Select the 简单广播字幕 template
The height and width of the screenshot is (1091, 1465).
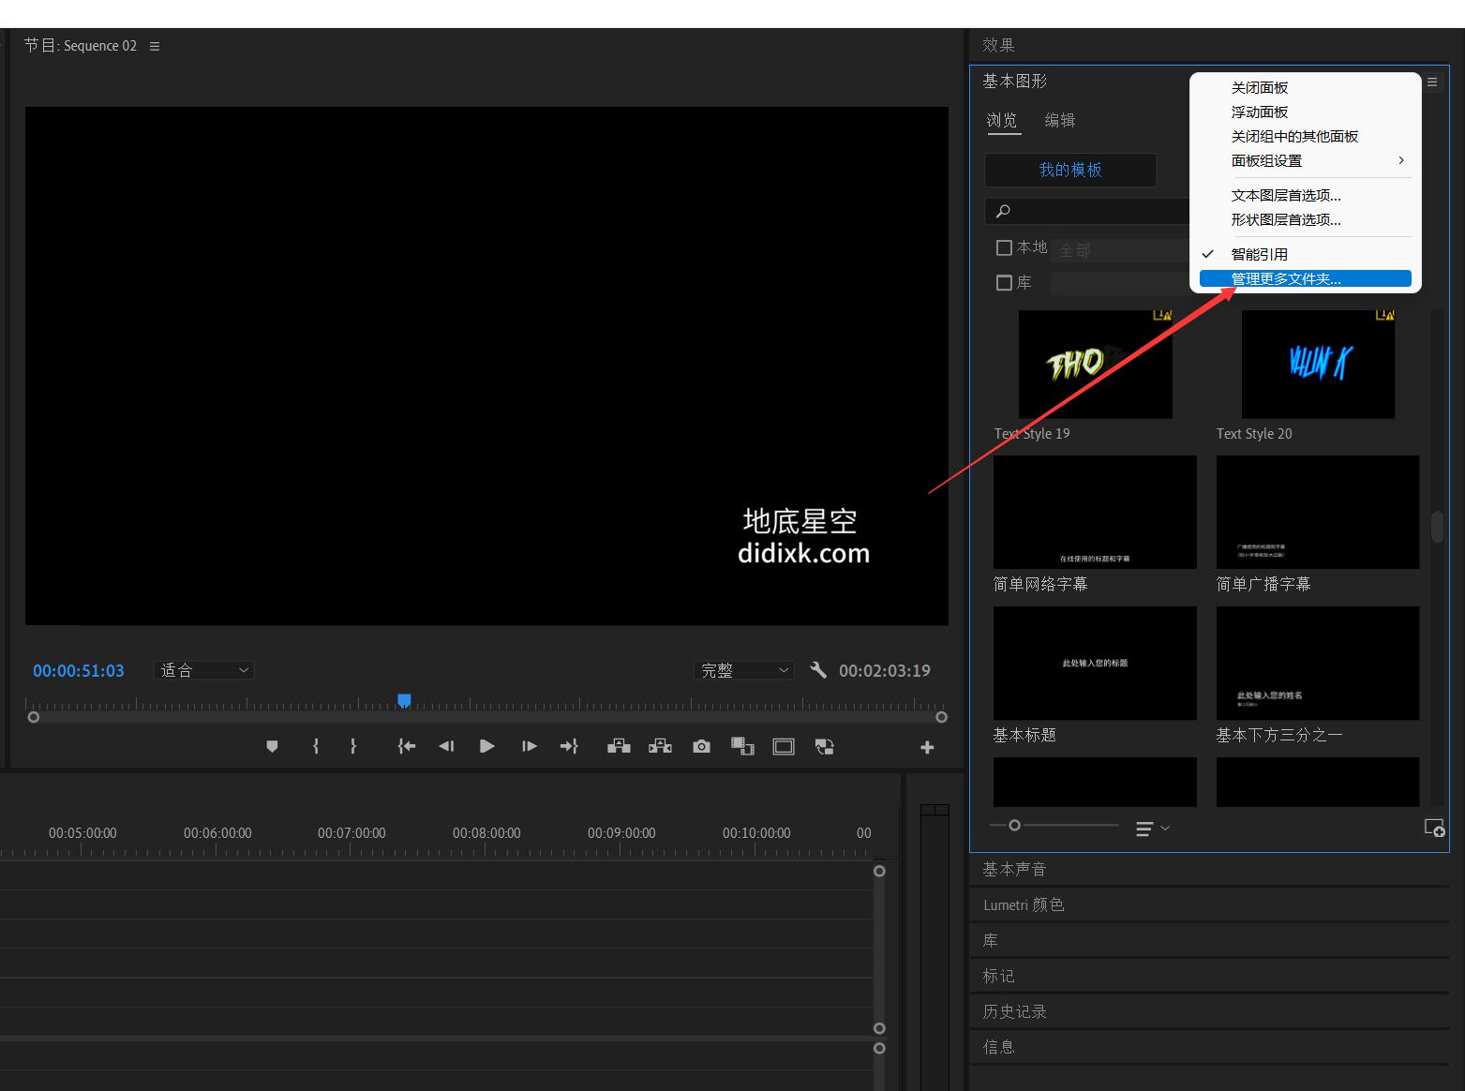coord(1318,512)
